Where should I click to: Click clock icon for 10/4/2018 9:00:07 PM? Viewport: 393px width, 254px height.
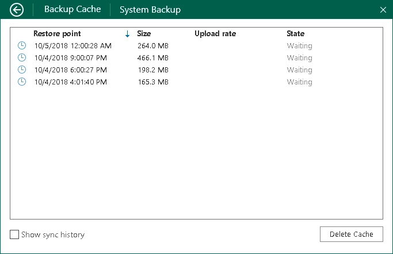[22, 57]
